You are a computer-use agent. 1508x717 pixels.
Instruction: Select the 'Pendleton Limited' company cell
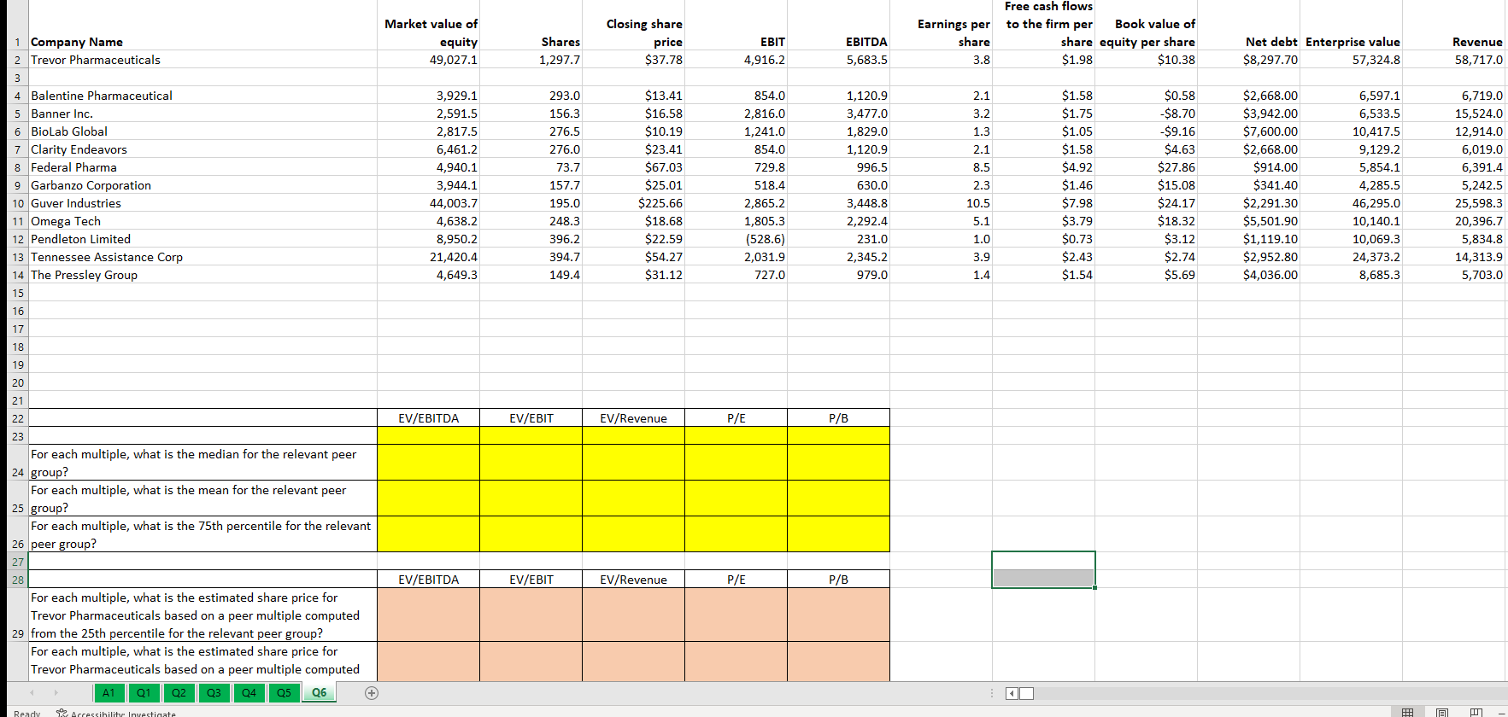(x=202, y=239)
